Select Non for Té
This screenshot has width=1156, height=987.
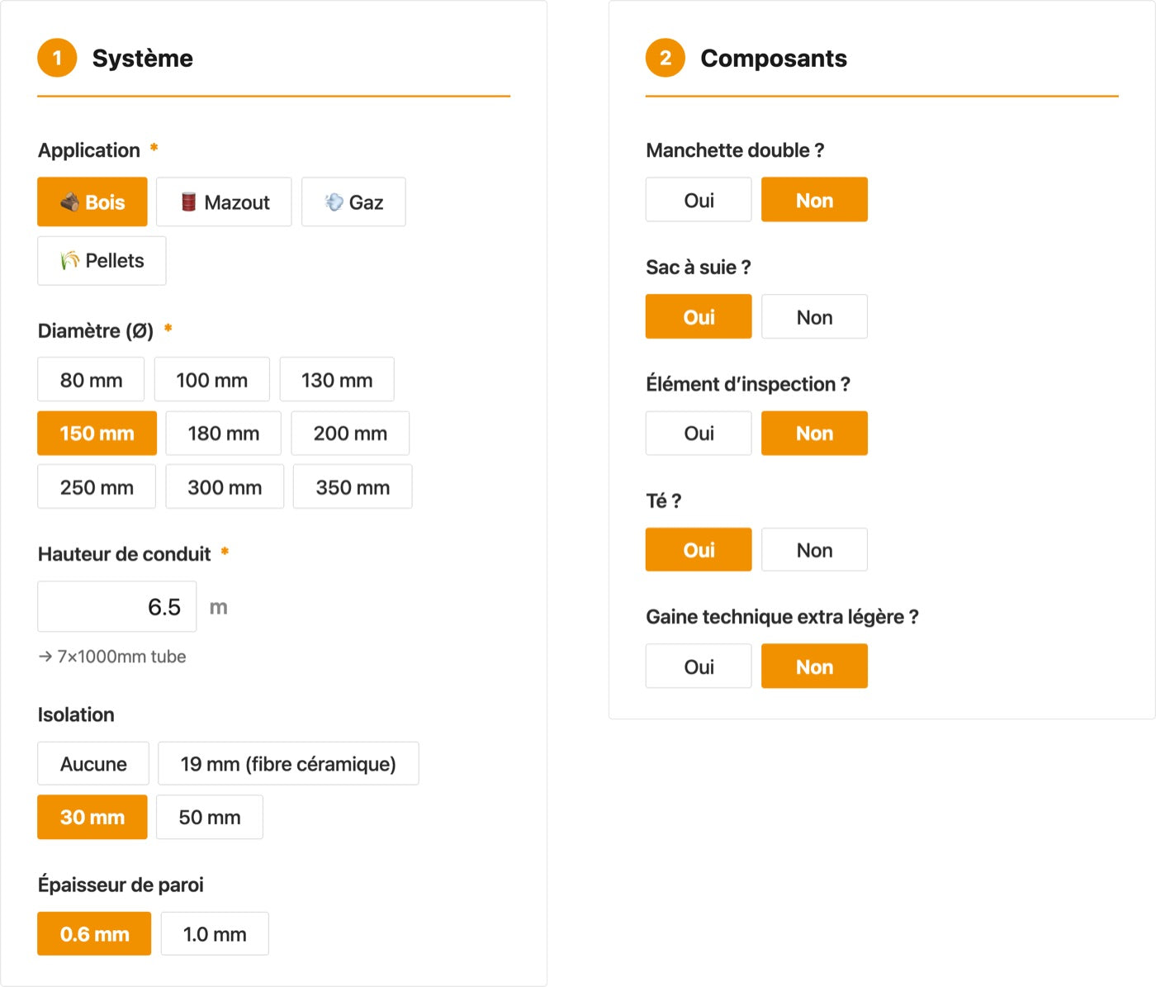814,550
